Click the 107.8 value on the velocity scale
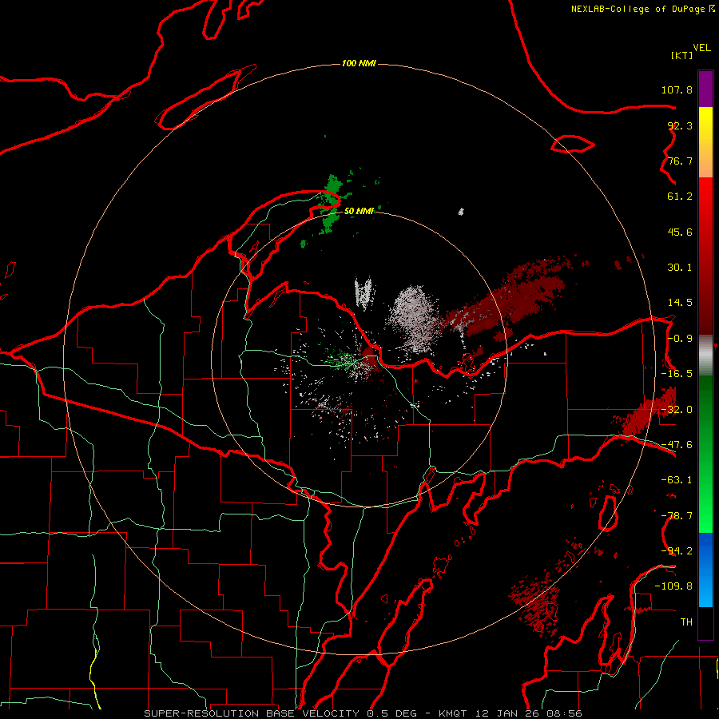Image resolution: width=719 pixels, height=719 pixels. (x=677, y=89)
